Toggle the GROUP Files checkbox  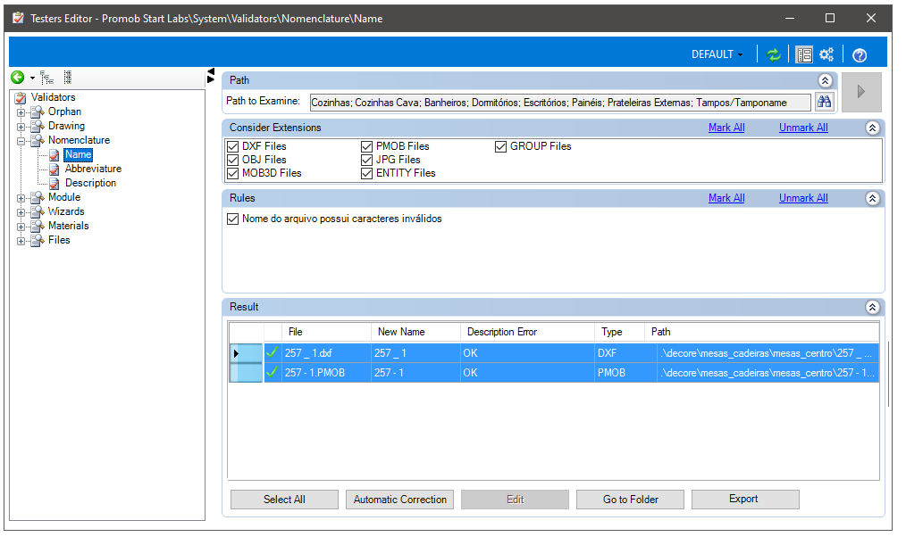(501, 146)
